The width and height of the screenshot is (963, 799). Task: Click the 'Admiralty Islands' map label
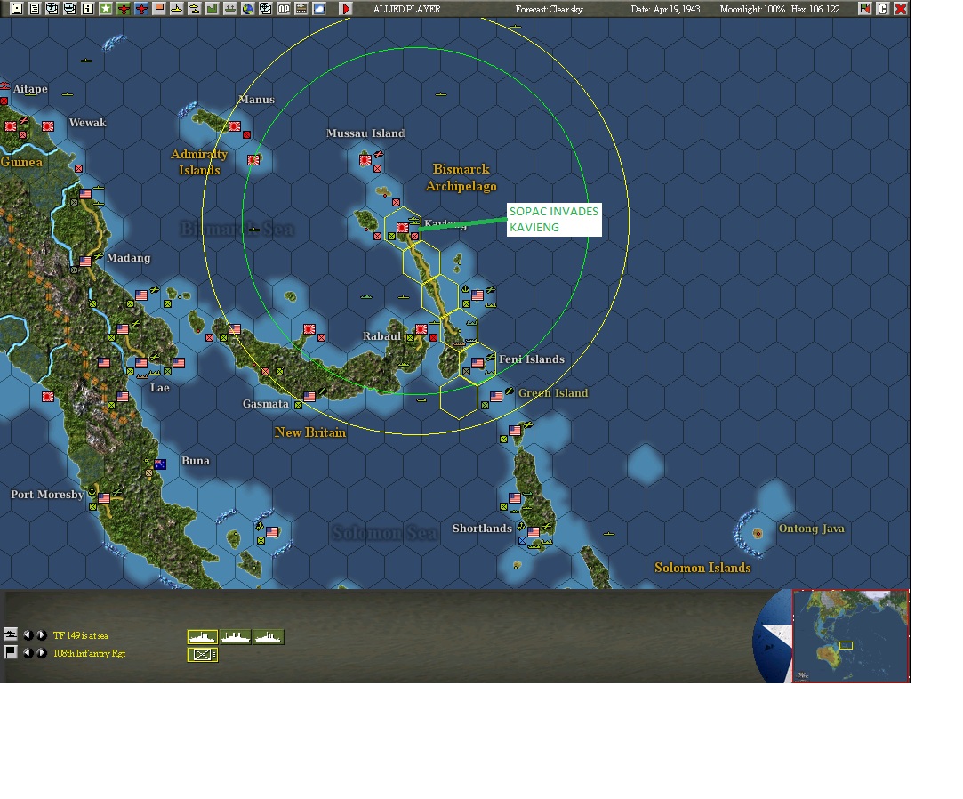(199, 162)
